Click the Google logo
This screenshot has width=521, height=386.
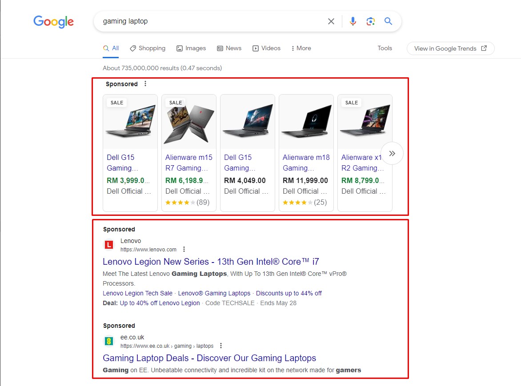[x=53, y=22]
